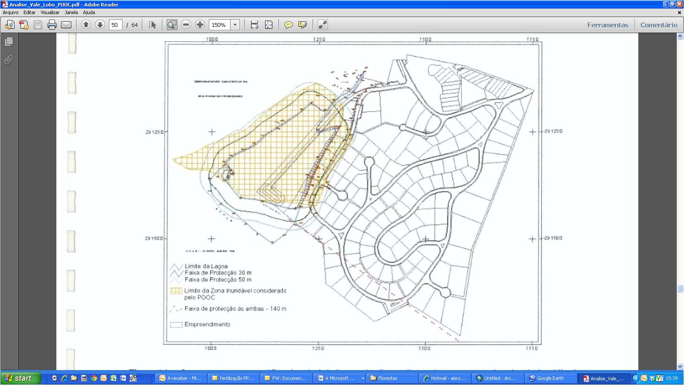Open the Comentário pane
Viewport: 684px width, 385px height.
click(658, 25)
